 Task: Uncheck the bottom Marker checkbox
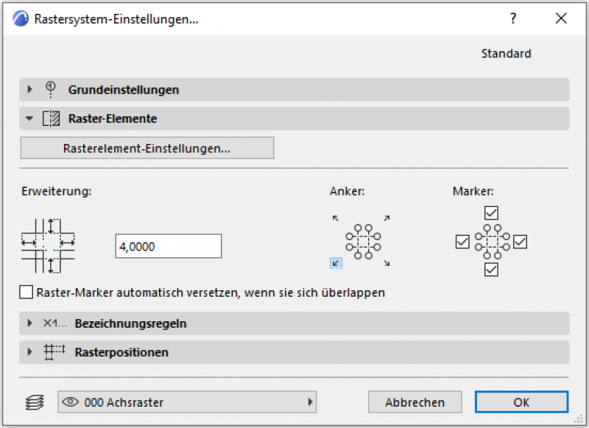point(492,270)
